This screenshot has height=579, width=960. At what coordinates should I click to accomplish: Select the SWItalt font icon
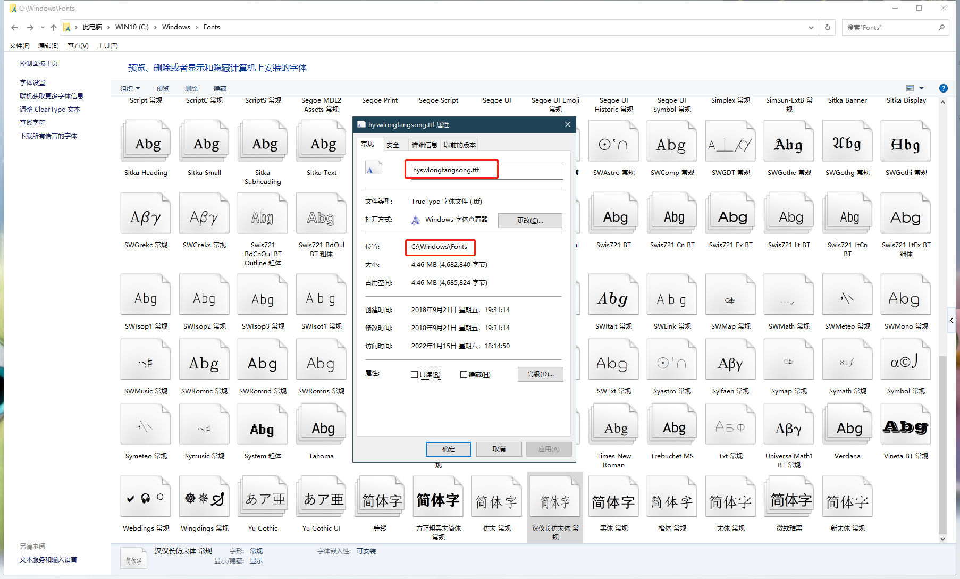pos(613,295)
